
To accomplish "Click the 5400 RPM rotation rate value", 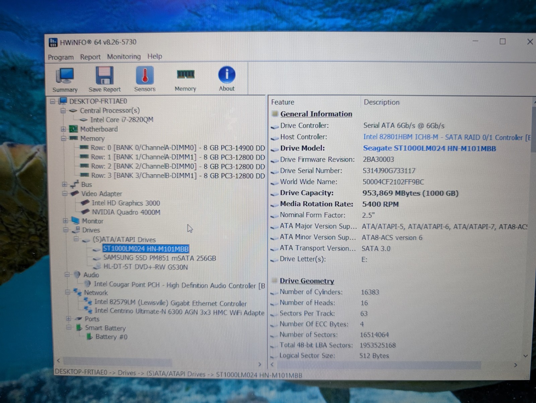I will click(x=380, y=204).
